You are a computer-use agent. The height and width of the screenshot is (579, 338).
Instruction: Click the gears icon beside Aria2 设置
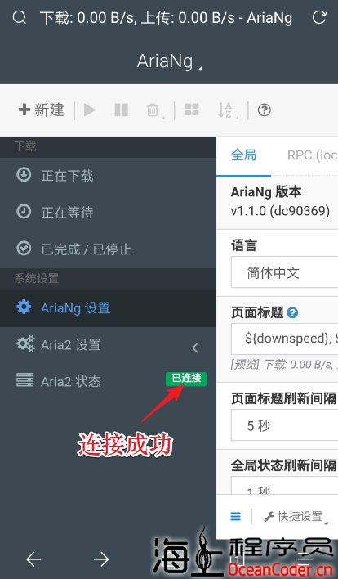click(x=25, y=343)
